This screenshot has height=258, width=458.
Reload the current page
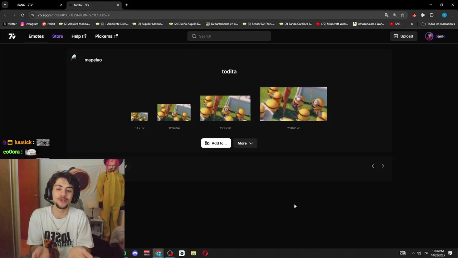(23, 15)
